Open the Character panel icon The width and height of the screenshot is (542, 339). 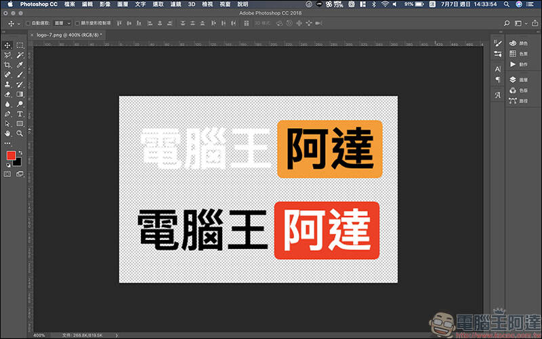click(x=498, y=69)
